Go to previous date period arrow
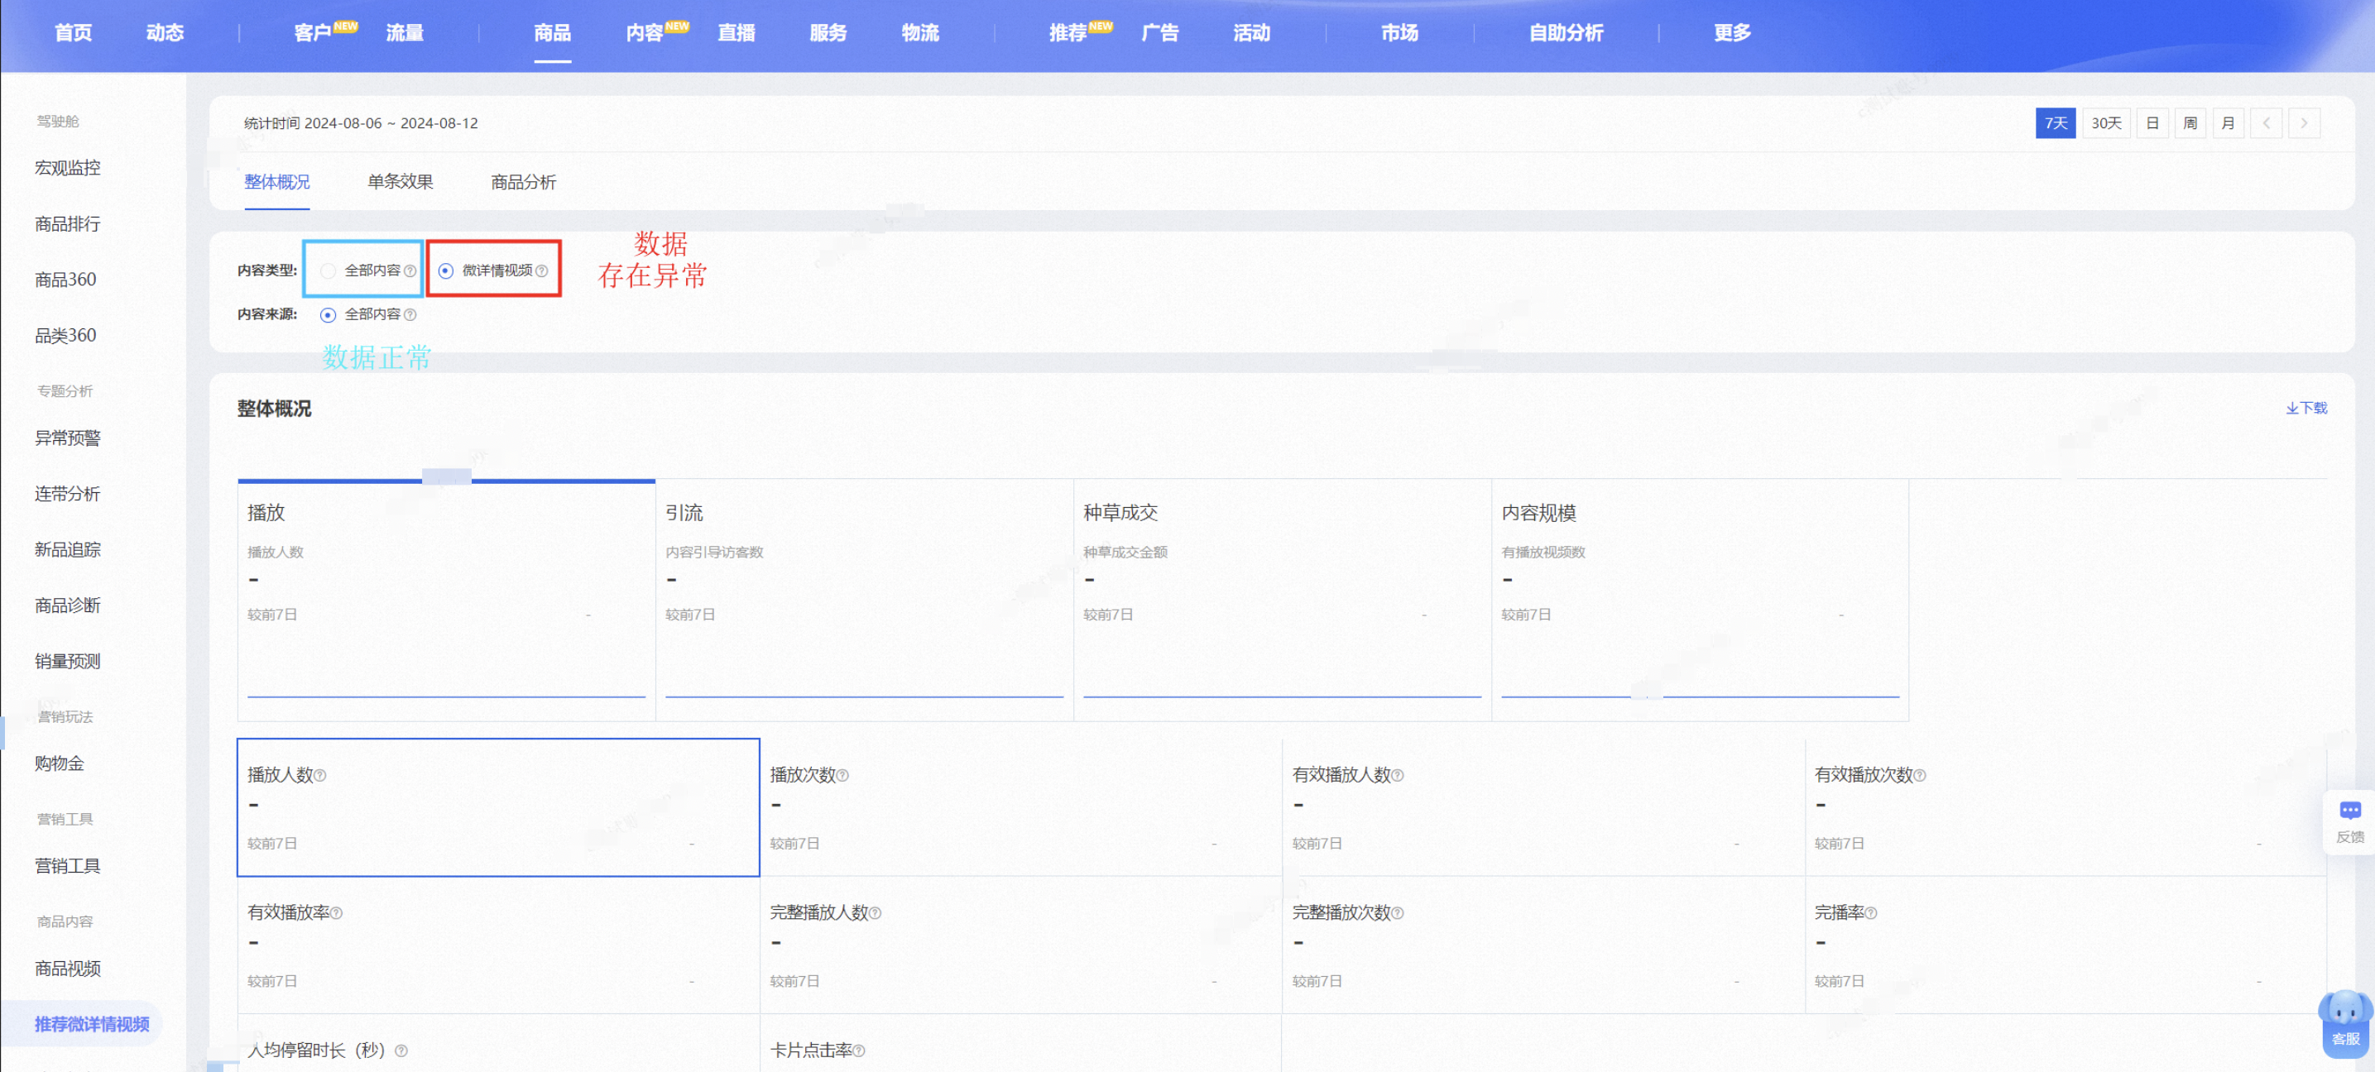 click(2267, 122)
